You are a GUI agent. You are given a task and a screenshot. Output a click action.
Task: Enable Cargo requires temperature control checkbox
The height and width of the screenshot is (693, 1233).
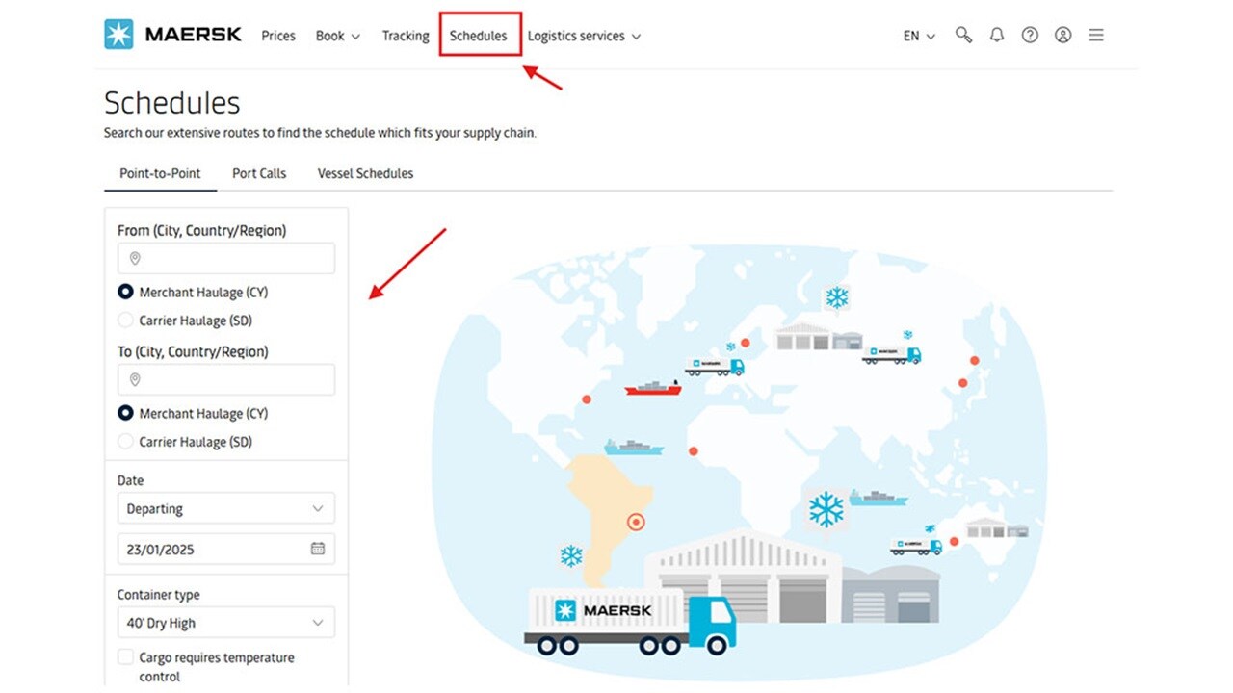(x=125, y=657)
